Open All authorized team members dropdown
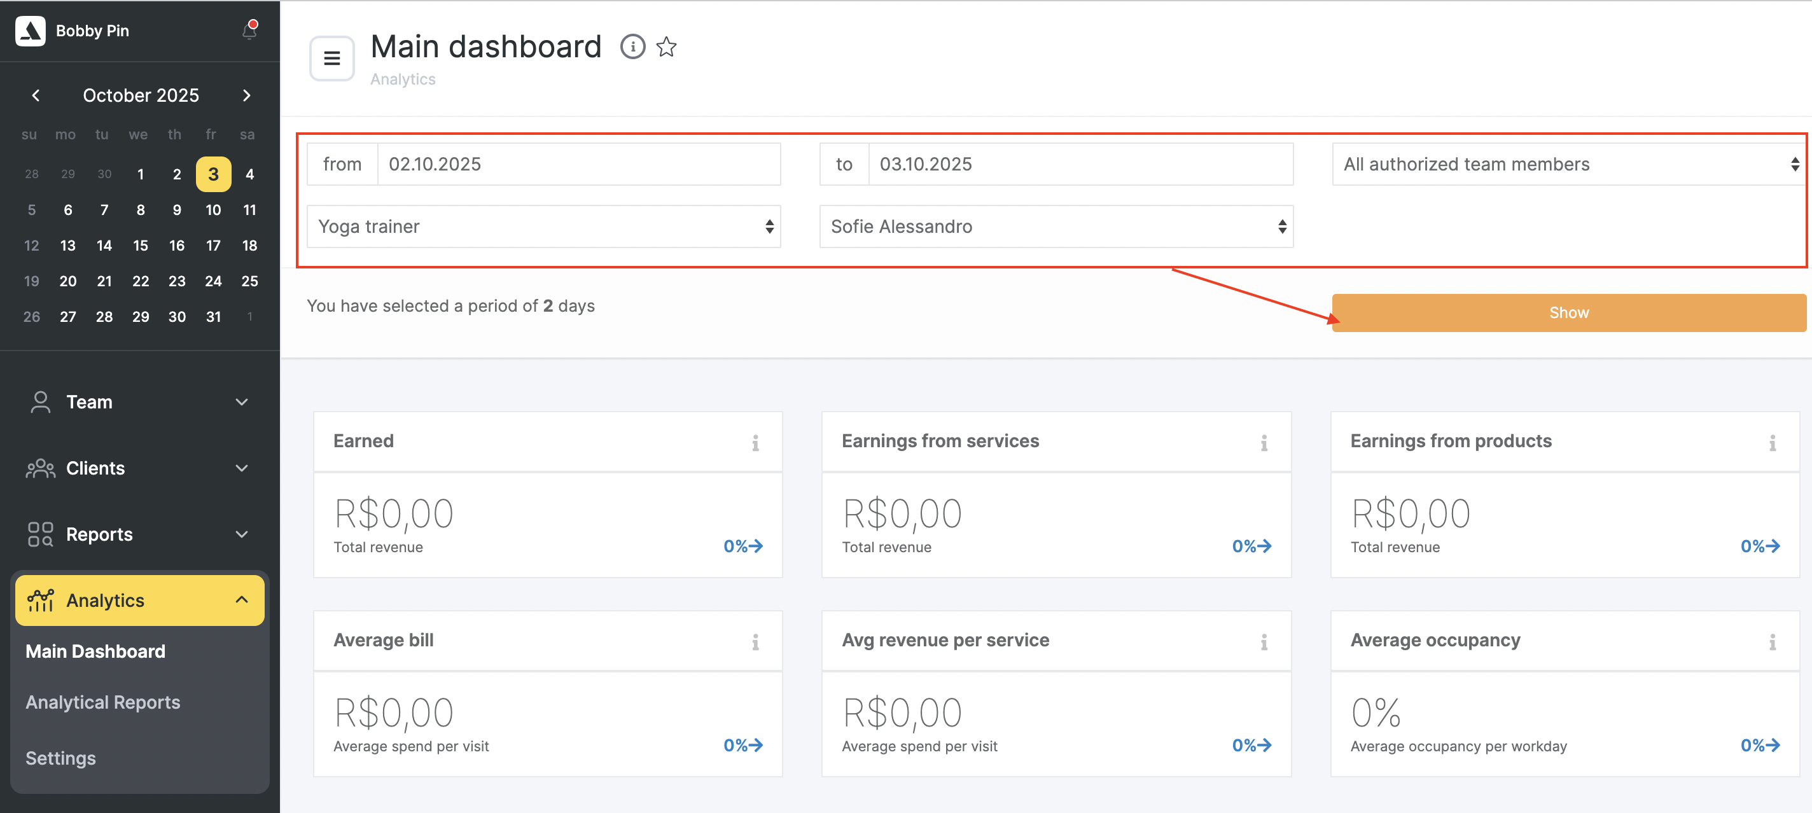The width and height of the screenshot is (1812, 813). click(1568, 164)
